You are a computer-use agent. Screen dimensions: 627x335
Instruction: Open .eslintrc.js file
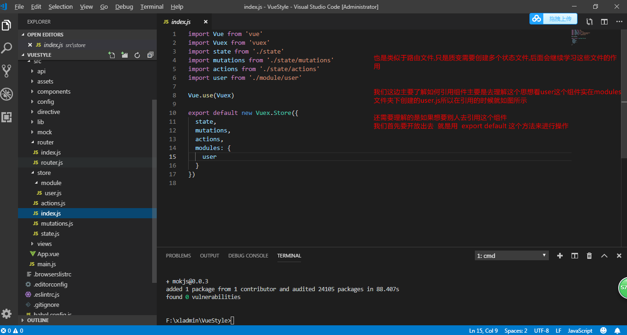click(87, 294)
